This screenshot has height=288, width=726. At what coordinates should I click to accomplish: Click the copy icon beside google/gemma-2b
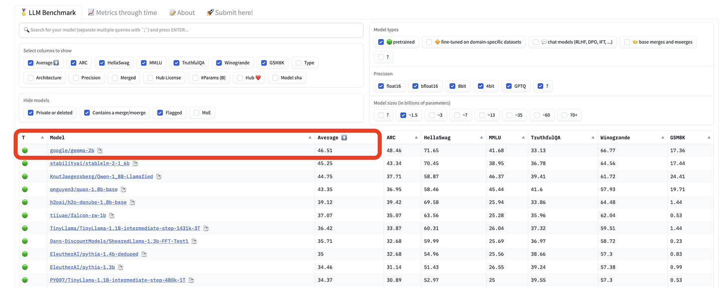(x=100, y=150)
